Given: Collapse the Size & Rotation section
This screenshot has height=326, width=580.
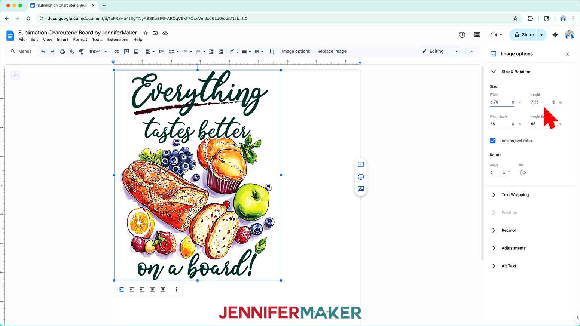Looking at the screenshot, I should point(494,72).
